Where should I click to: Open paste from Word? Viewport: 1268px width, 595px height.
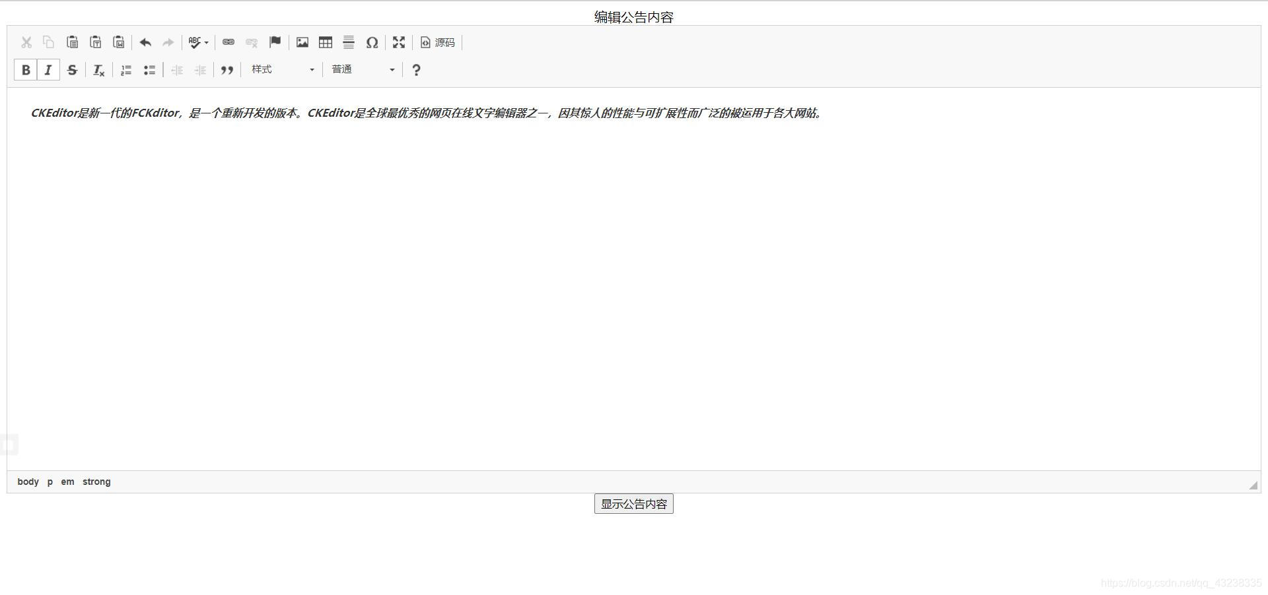(x=119, y=42)
